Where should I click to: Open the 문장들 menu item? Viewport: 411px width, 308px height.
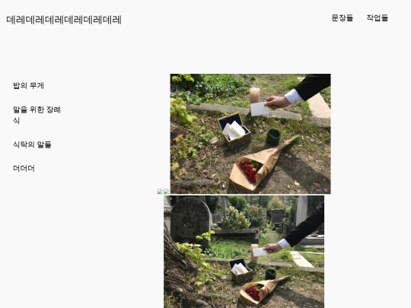pos(342,17)
